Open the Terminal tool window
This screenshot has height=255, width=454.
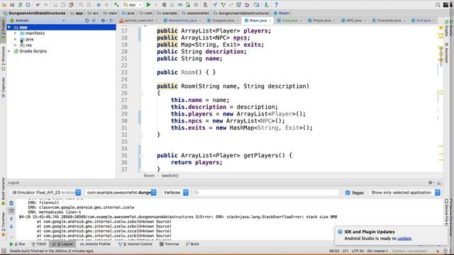click(x=169, y=244)
